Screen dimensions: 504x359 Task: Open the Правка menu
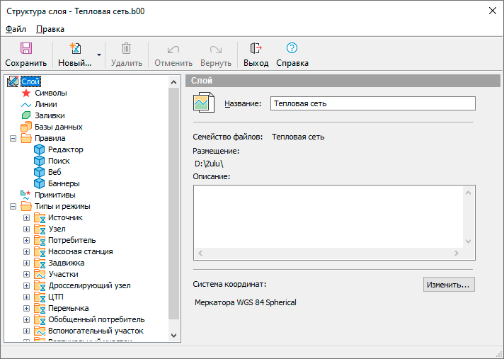coord(50,29)
